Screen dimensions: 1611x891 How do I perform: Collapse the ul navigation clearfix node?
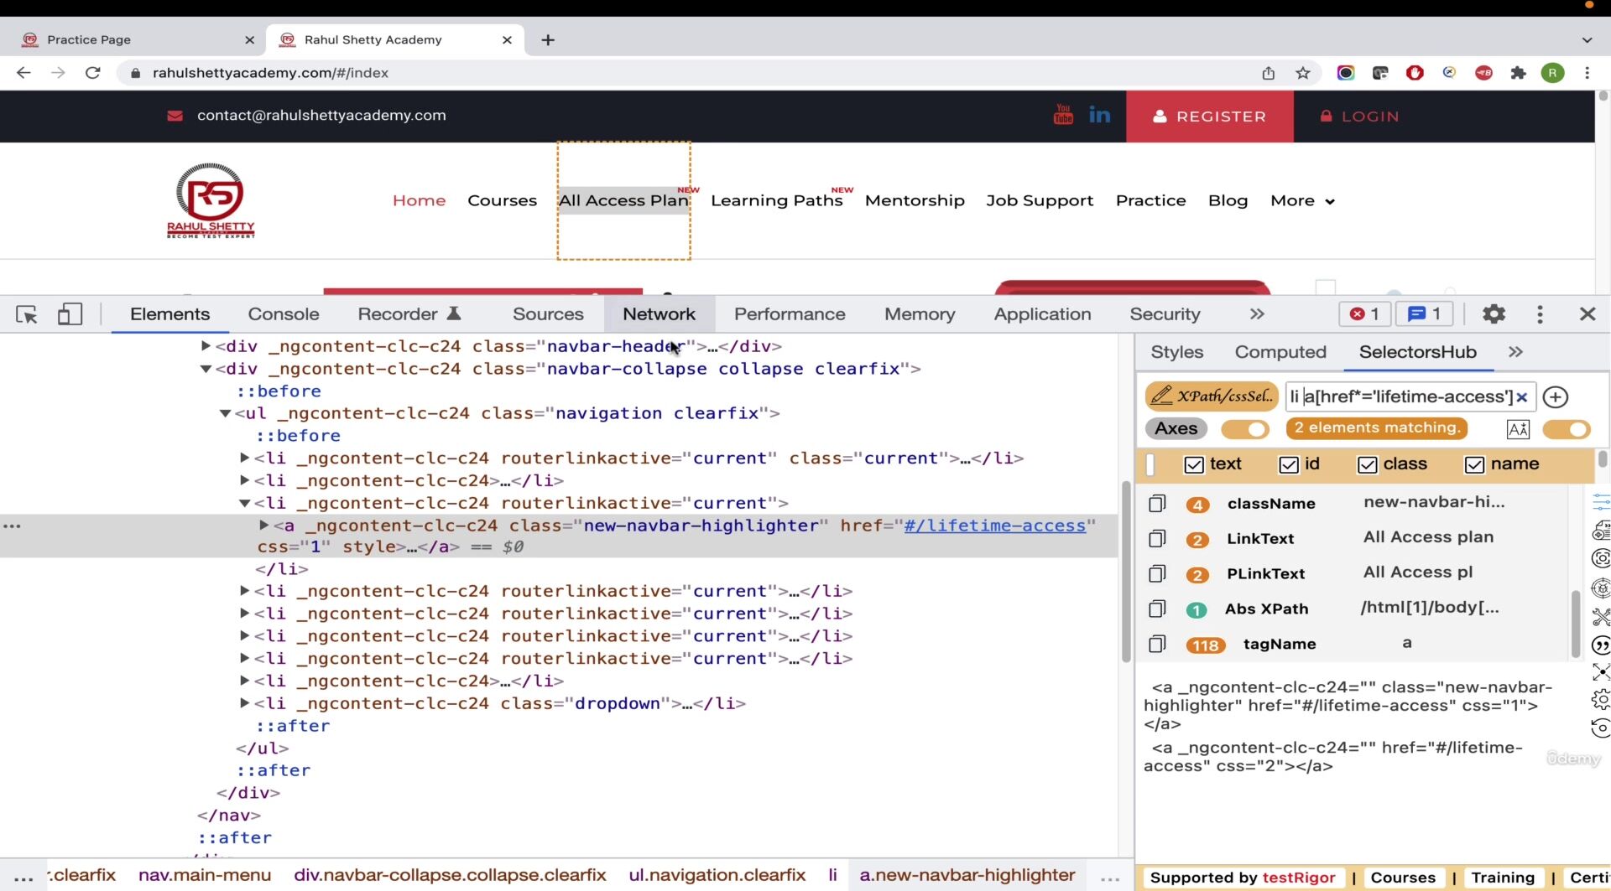click(225, 413)
